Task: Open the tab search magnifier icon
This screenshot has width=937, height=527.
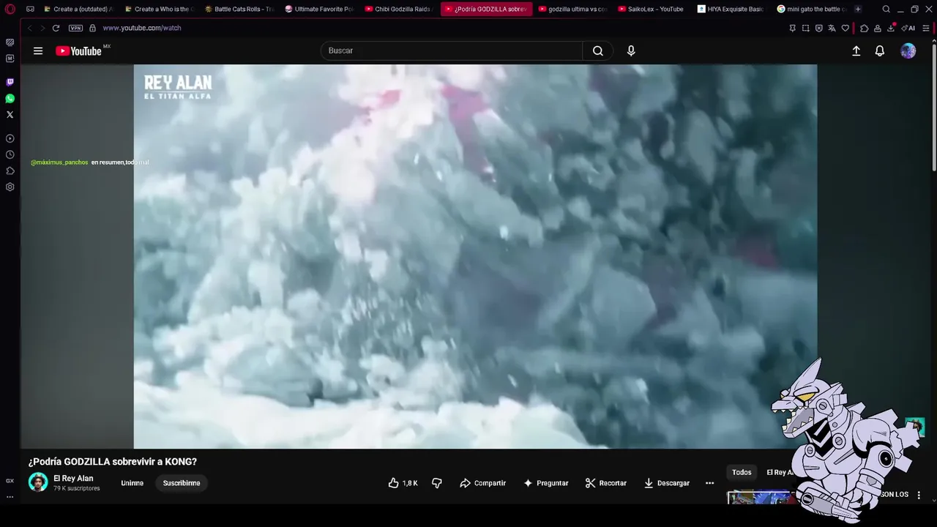Action: tap(886, 10)
